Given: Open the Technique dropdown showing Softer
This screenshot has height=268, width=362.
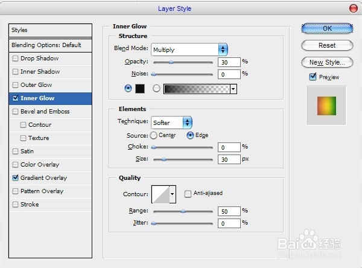Looking at the screenshot, I should pyautogui.click(x=171, y=123).
